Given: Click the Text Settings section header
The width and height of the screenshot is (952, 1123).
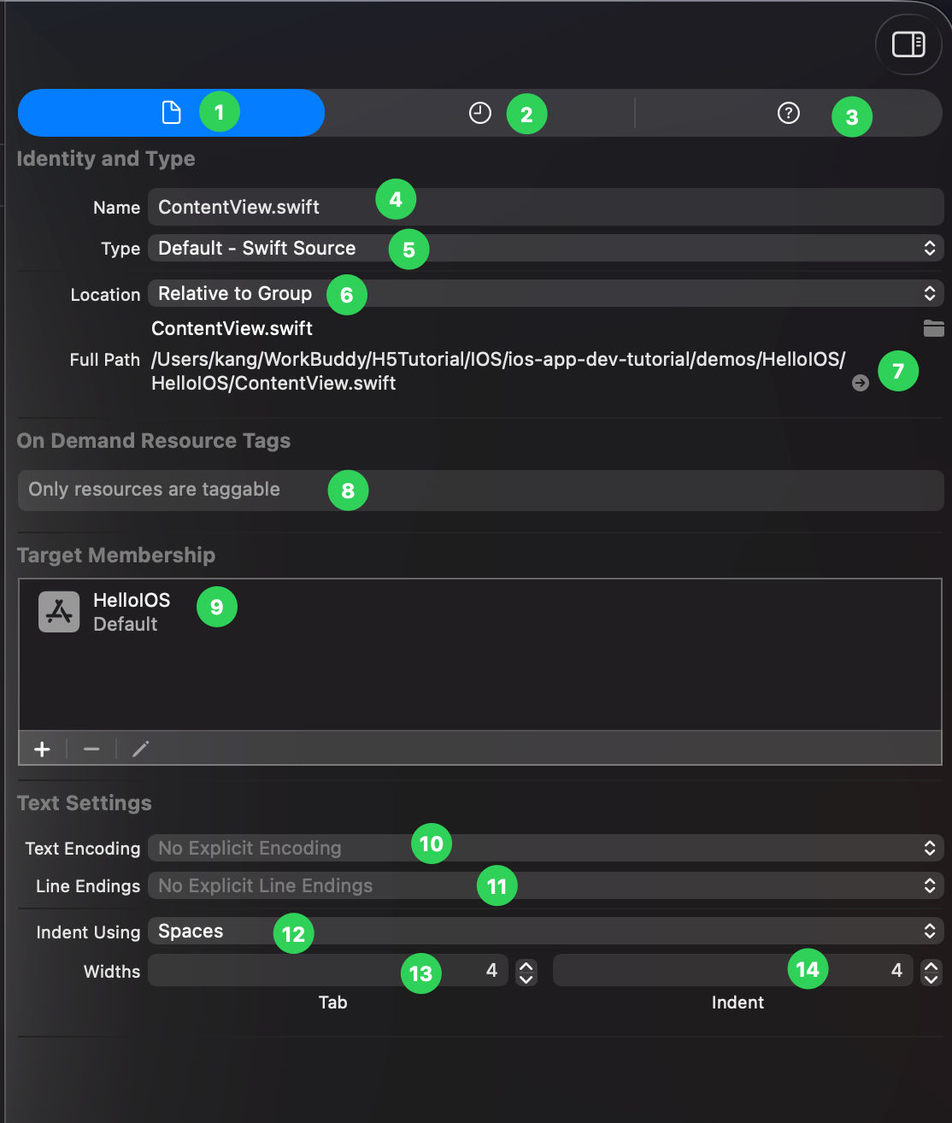Looking at the screenshot, I should pyautogui.click(x=85, y=803).
